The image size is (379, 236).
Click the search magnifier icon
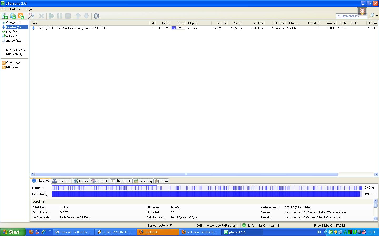pyautogui.click(x=371, y=16)
